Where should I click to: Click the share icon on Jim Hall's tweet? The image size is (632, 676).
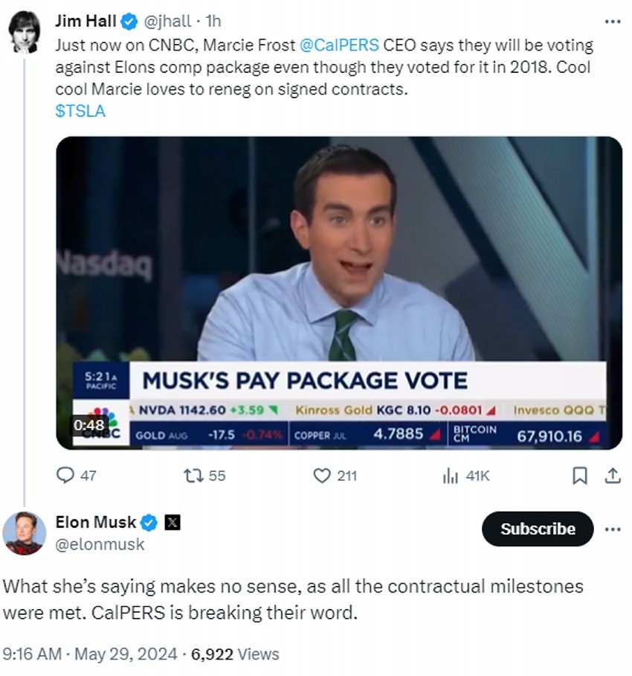[x=613, y=475]
